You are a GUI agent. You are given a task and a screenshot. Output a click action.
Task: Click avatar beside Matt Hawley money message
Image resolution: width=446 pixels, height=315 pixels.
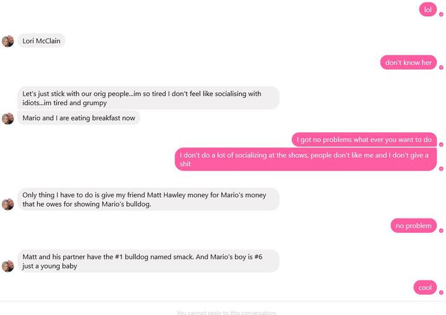[x=7, y=204]
